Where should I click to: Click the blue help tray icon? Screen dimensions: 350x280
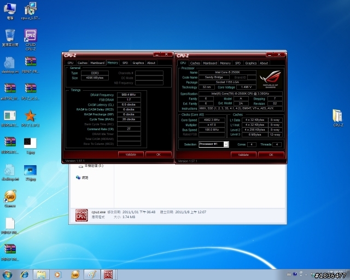point(295,274)
